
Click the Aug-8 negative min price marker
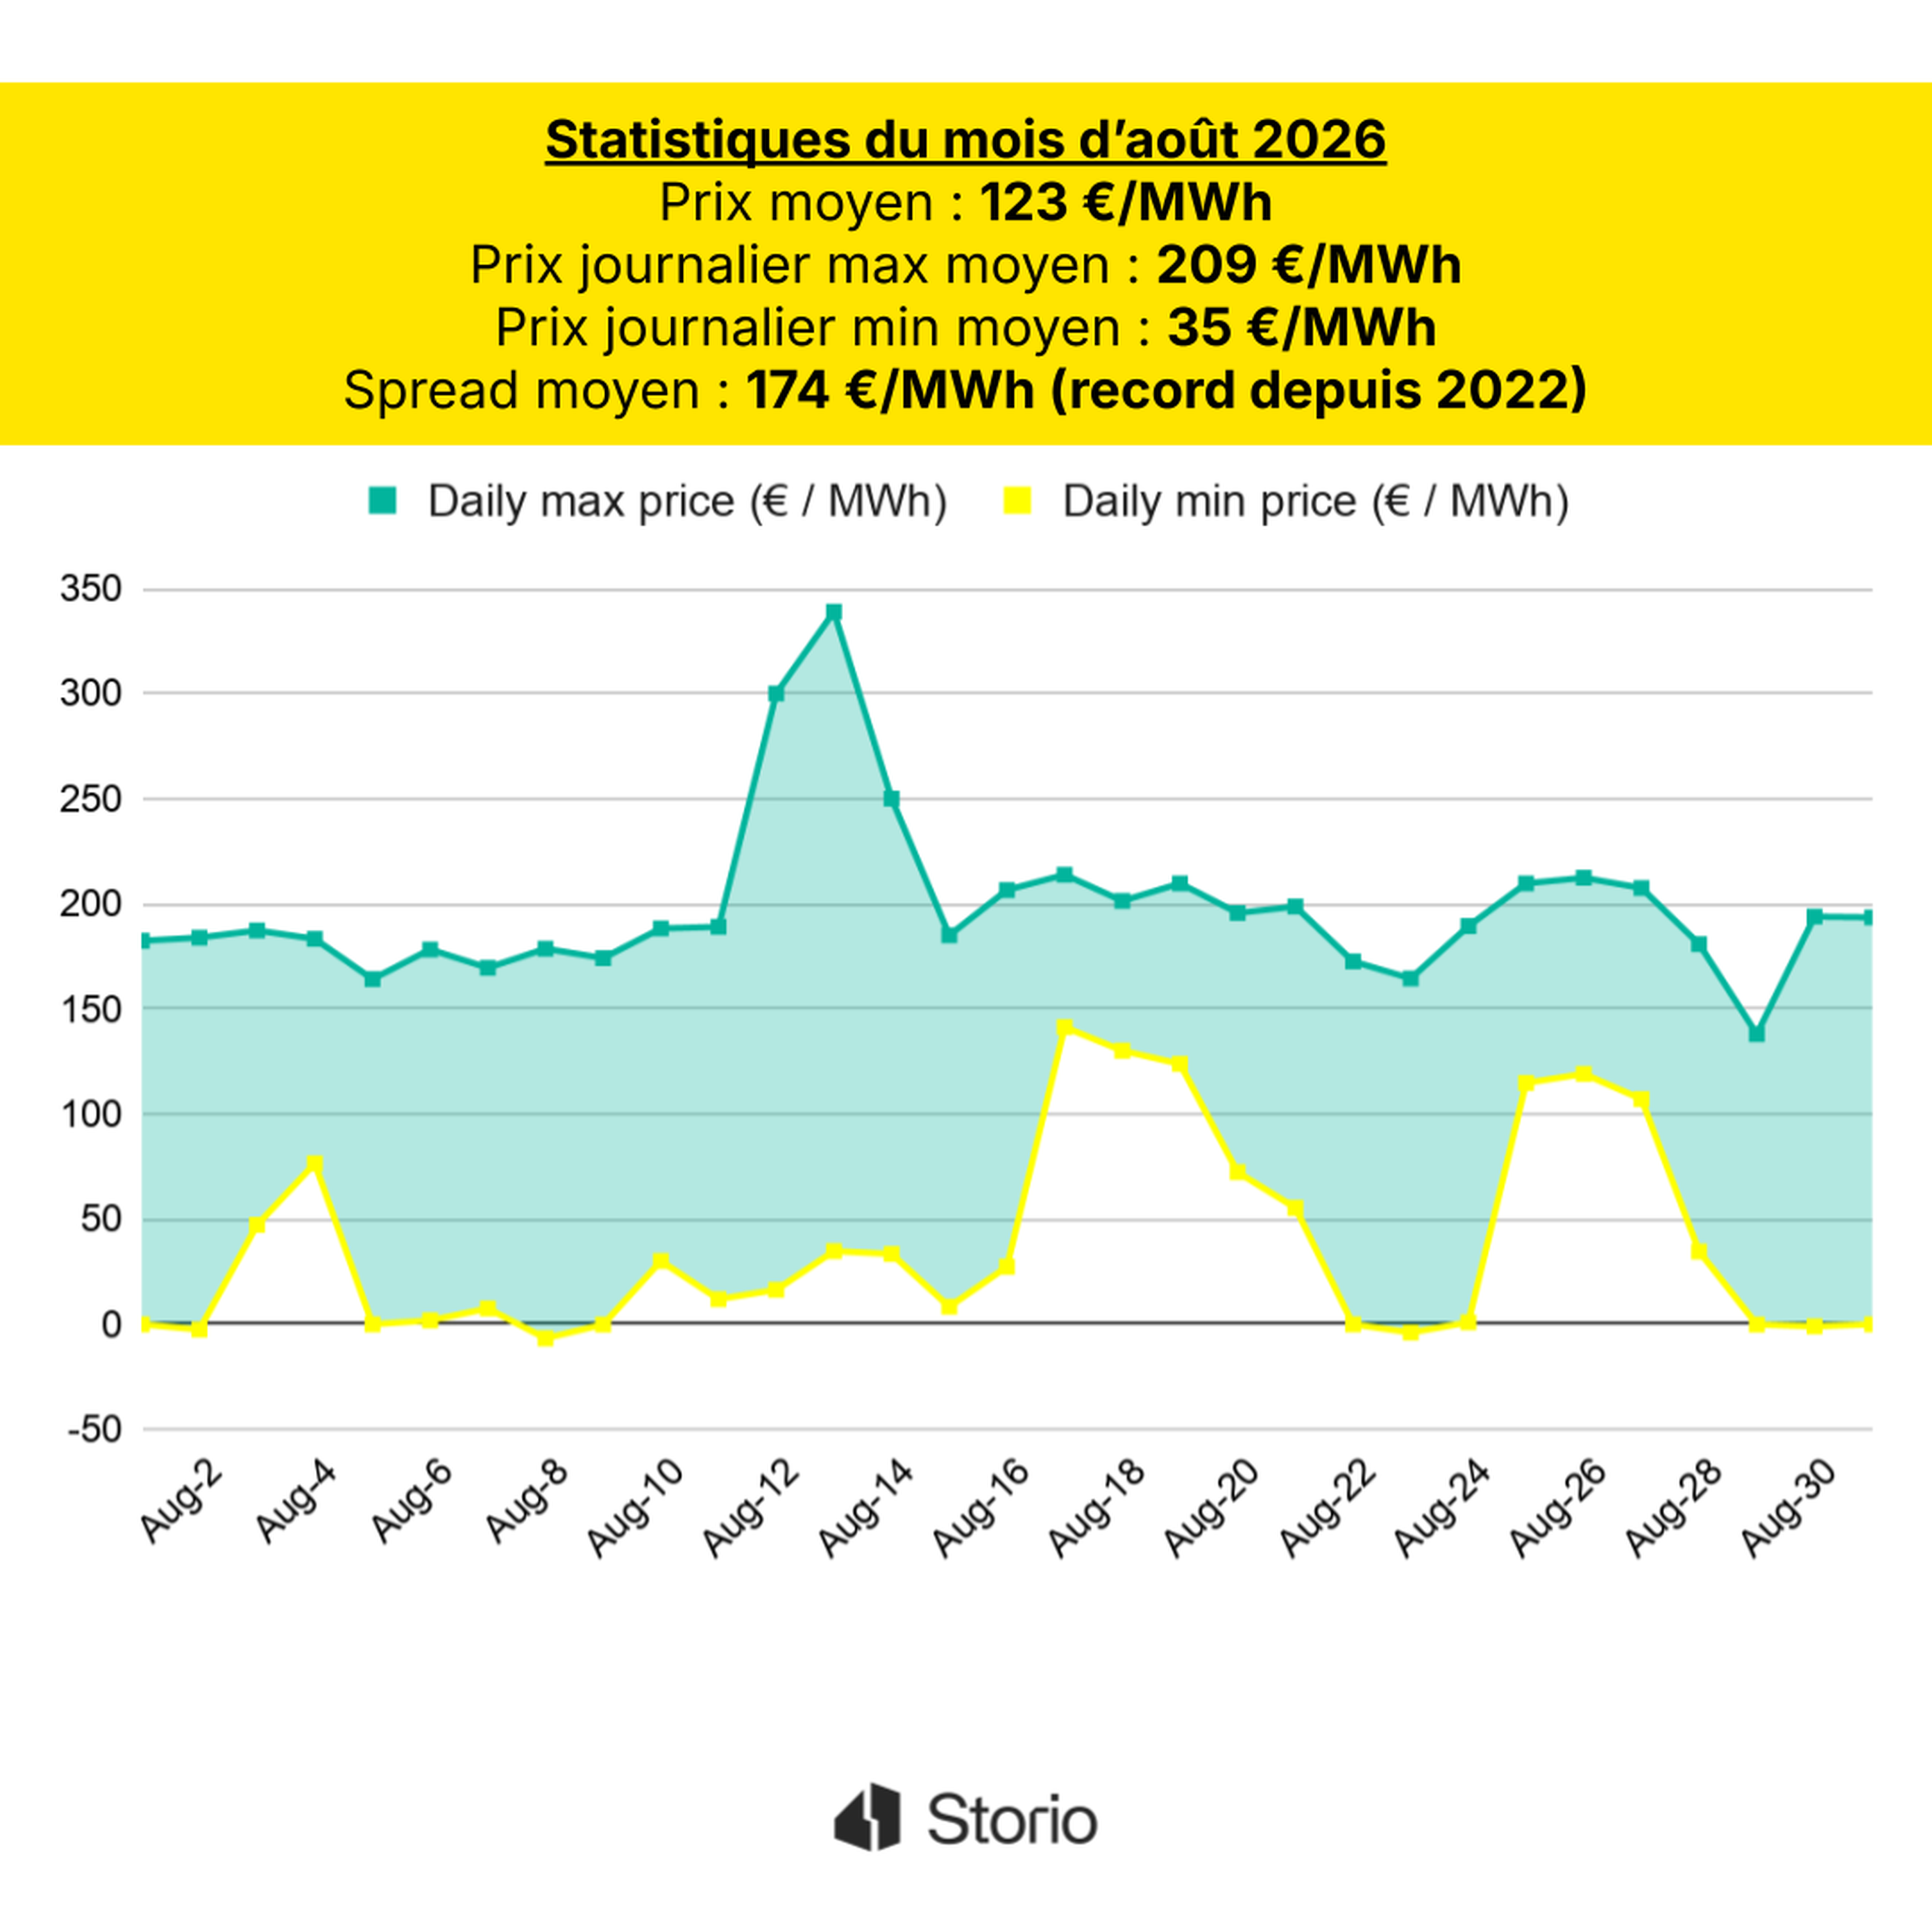(545, 1338)
